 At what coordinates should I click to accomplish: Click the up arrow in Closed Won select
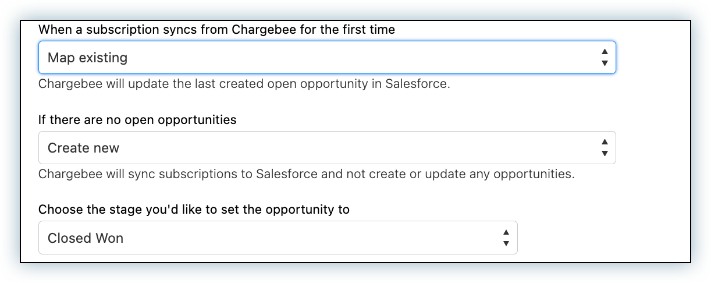coord(506,232)
